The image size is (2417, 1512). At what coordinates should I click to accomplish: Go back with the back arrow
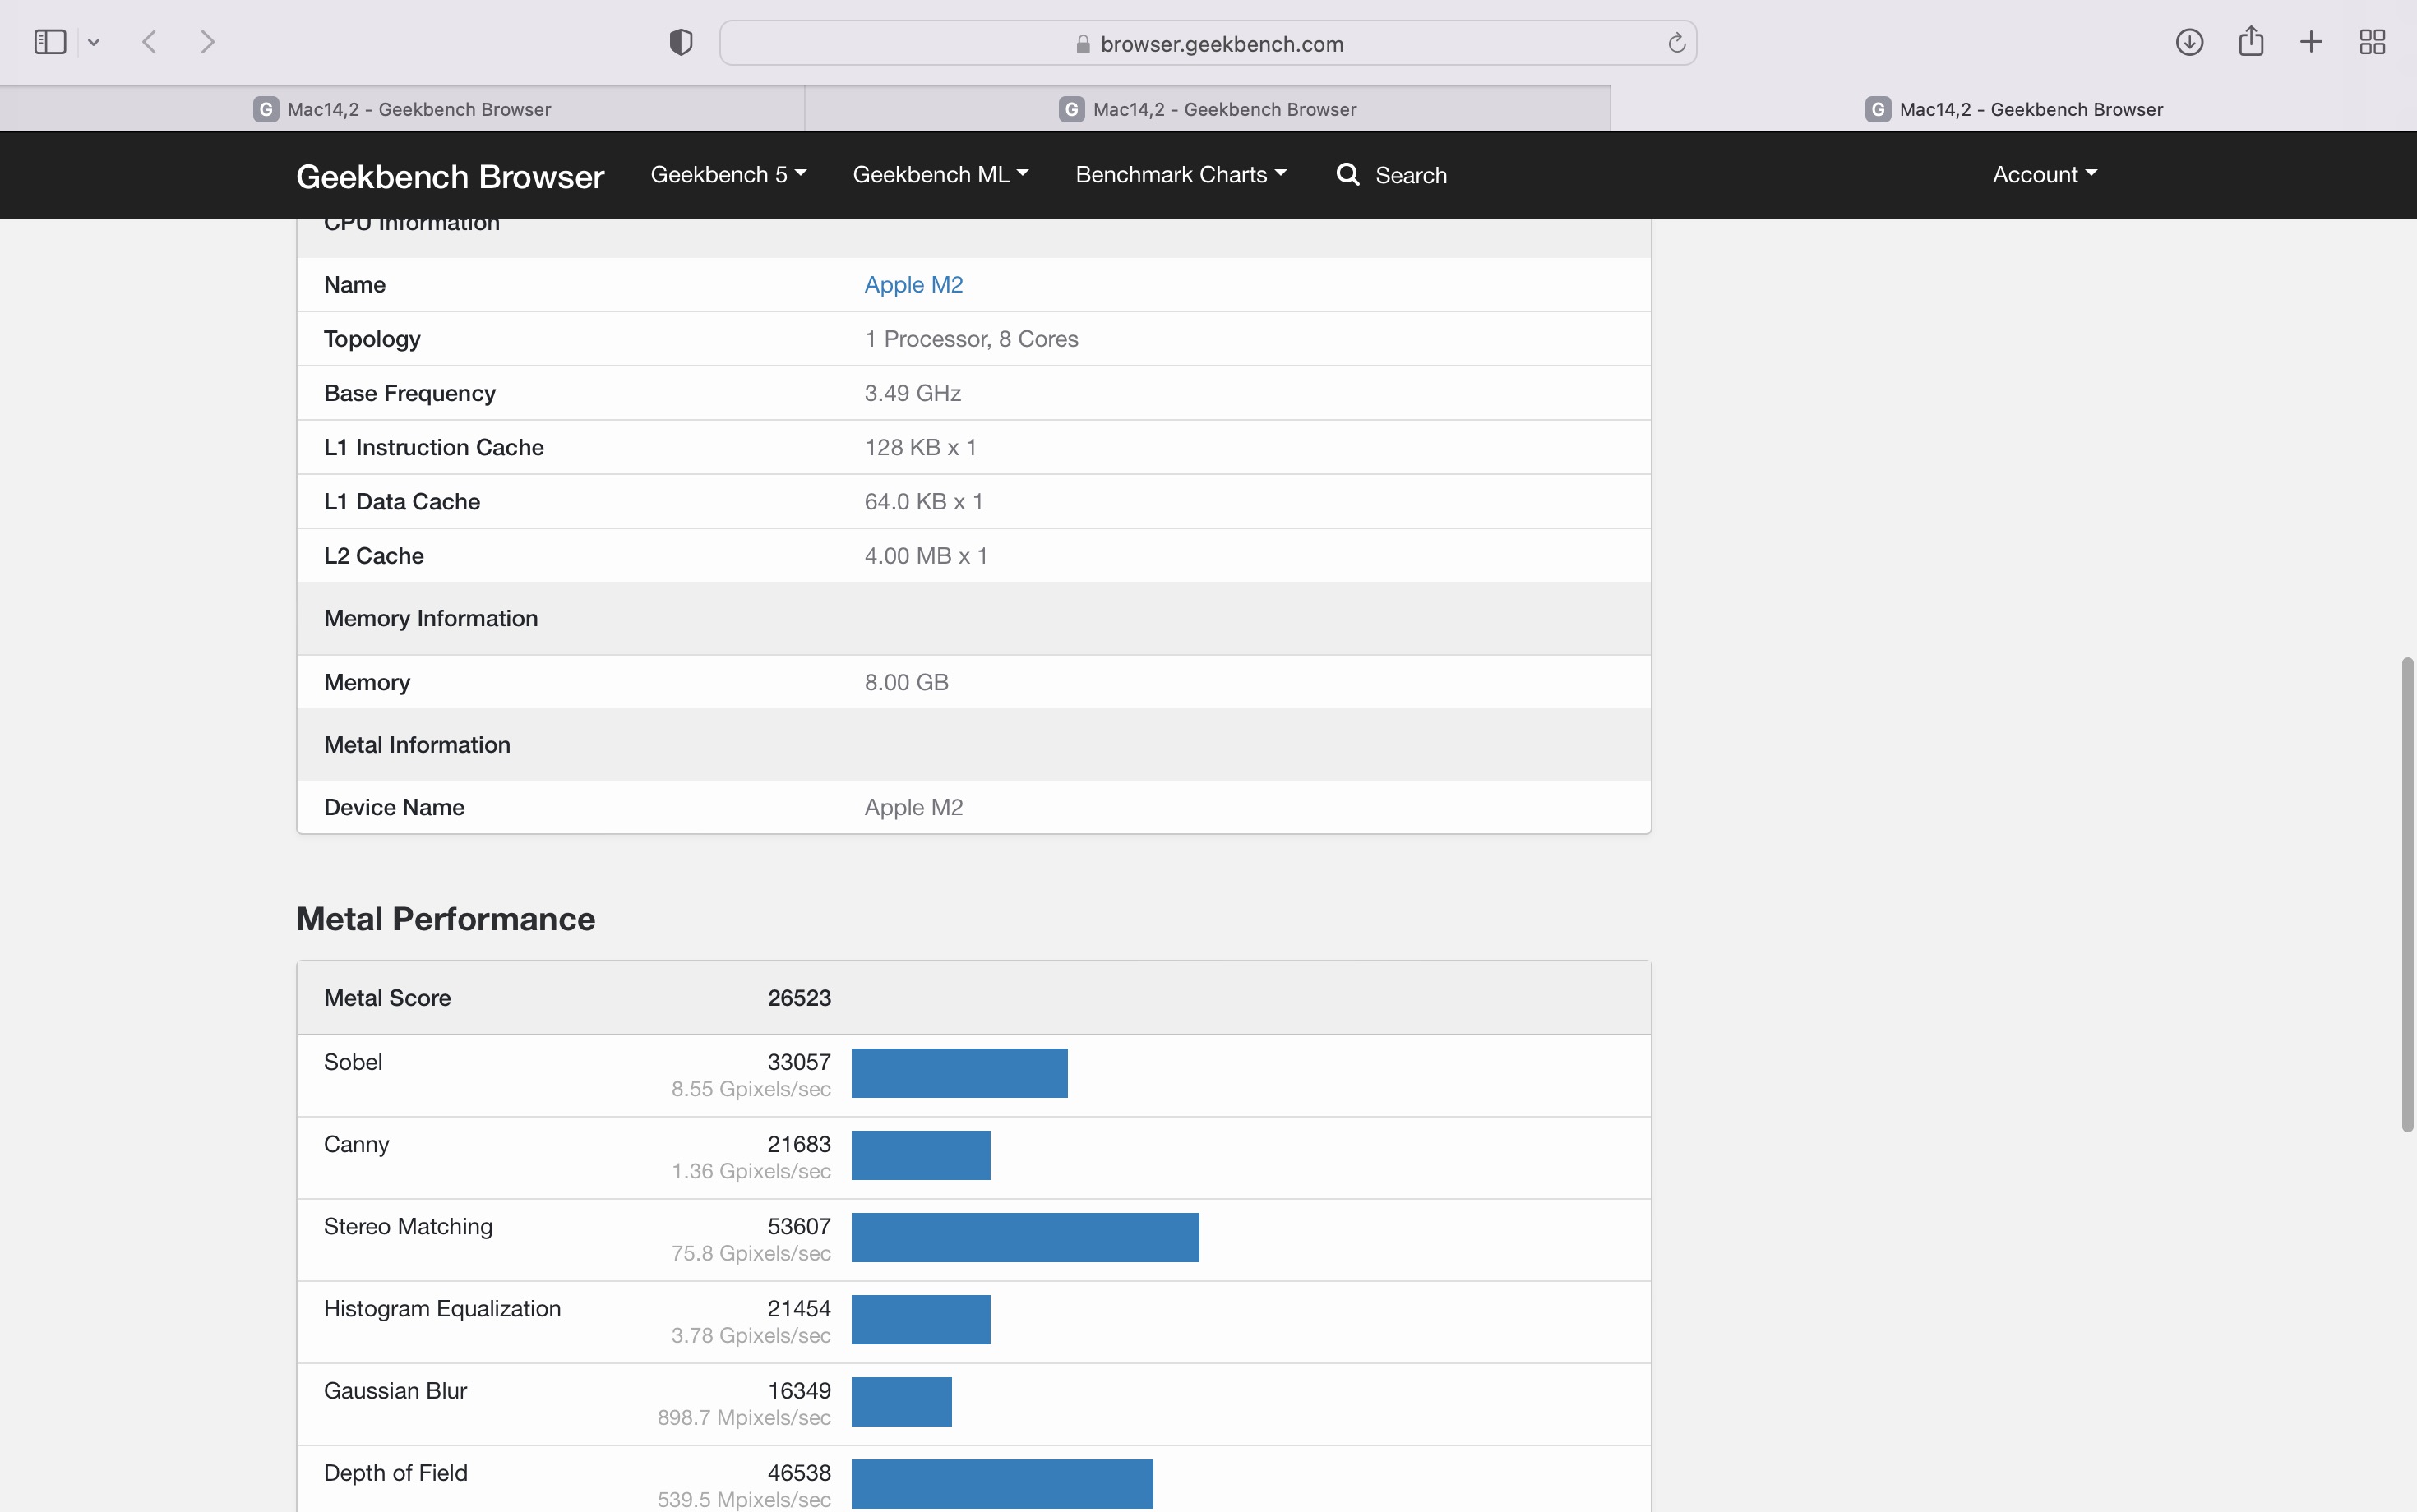tap(150, 42)
